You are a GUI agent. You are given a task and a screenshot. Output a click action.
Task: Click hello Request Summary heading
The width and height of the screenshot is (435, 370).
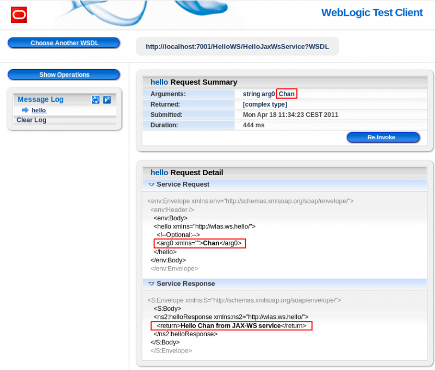[194, 82]
